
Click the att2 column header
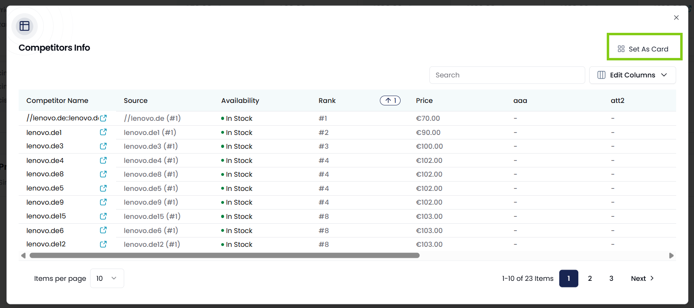pos(617,101)
